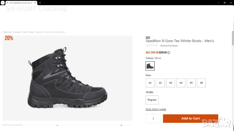Image resolution: width=234 pixels, height=131 pixels.
Task: Choose size 43
Action: click(x=171, y=83)
